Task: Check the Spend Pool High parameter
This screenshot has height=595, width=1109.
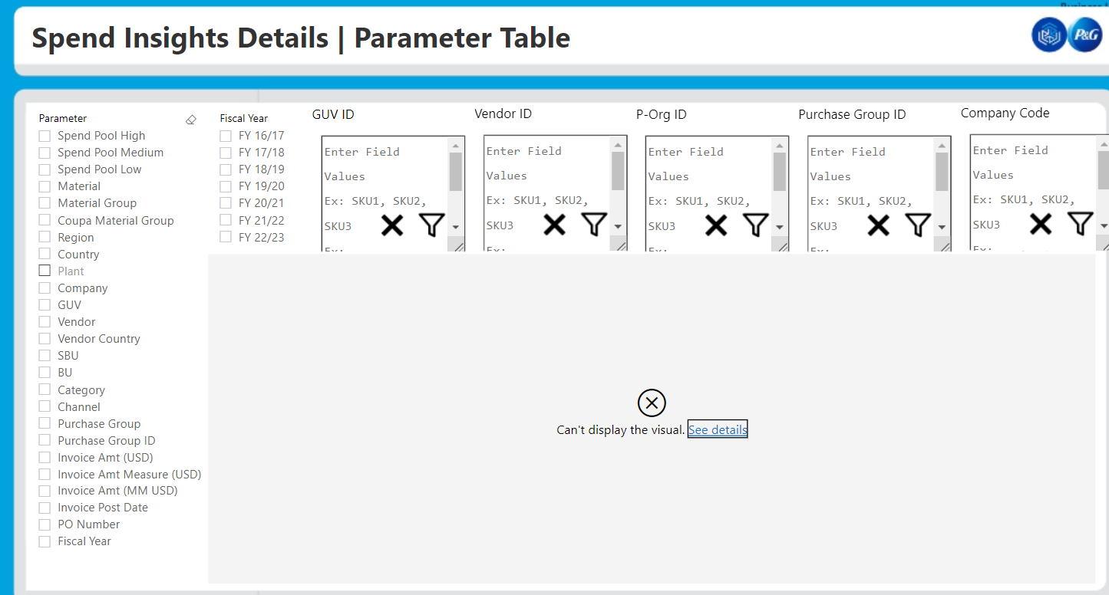Action: pos(45,136)
